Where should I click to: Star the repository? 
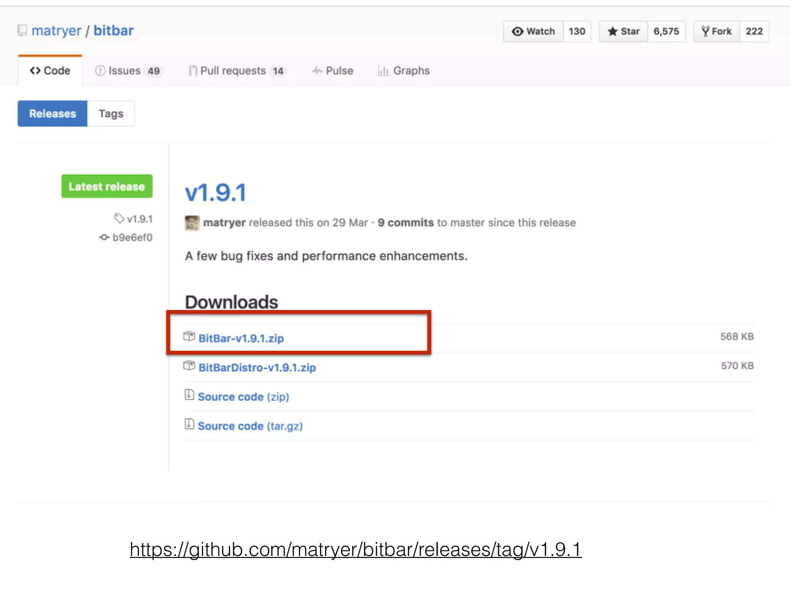pyautogui.click(x=623, y=31)
